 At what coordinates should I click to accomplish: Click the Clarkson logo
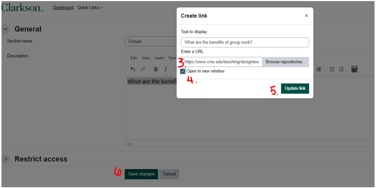coord(22,7)
